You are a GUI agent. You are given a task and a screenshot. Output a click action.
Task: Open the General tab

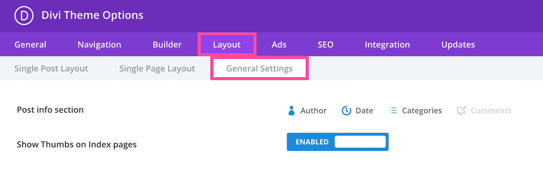[x=30, y=45]
